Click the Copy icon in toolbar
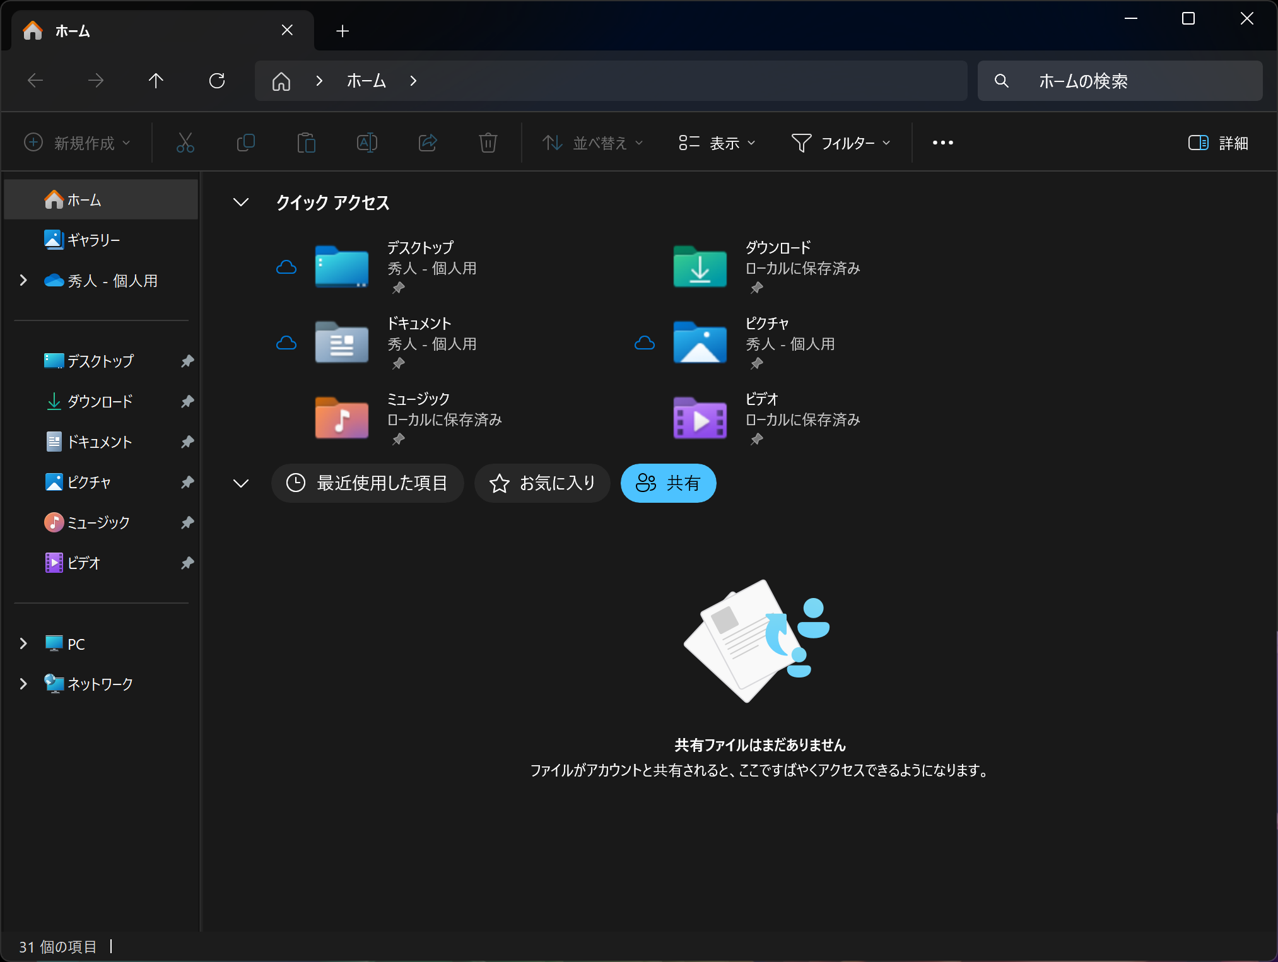Viewport: 1278px width, 962px height. coord(245,143)
